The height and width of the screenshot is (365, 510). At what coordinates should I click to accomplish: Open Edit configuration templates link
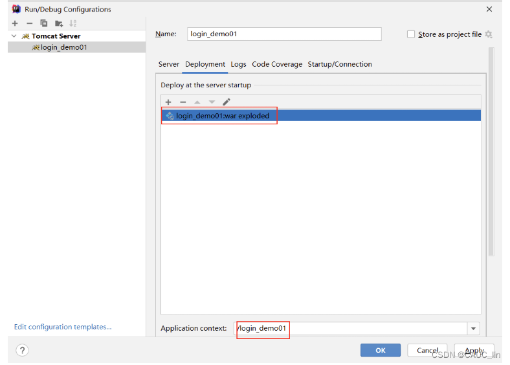[x=63, y=327]
